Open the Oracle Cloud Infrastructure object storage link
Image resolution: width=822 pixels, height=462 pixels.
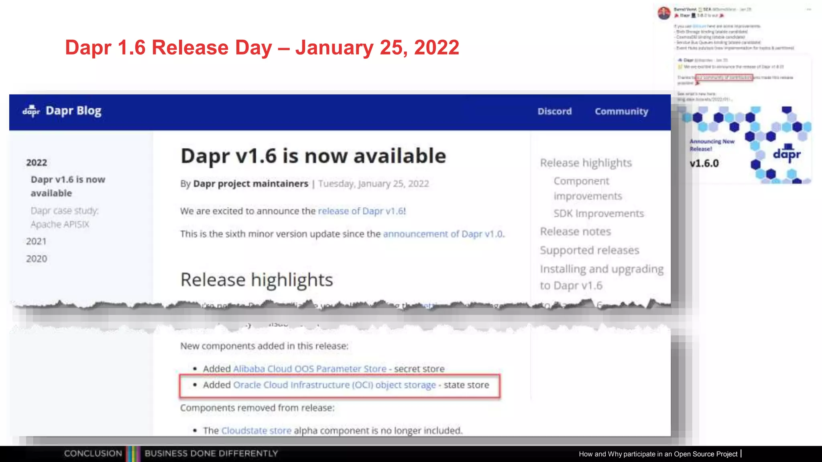(x=334, y=385)
